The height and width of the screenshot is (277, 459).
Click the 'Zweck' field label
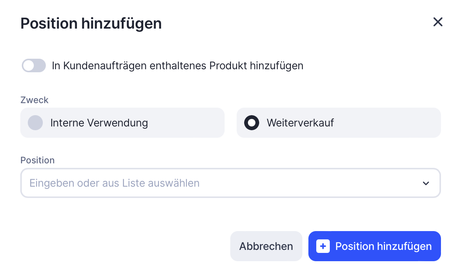[34, 100]
